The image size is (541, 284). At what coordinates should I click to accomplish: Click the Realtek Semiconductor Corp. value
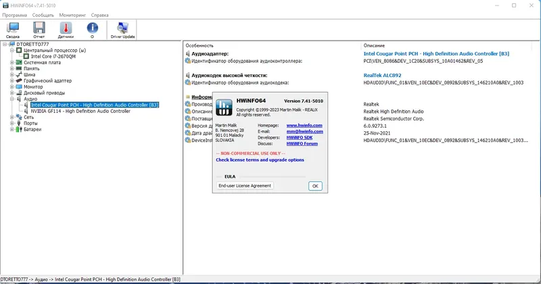[x=394, y=119]
